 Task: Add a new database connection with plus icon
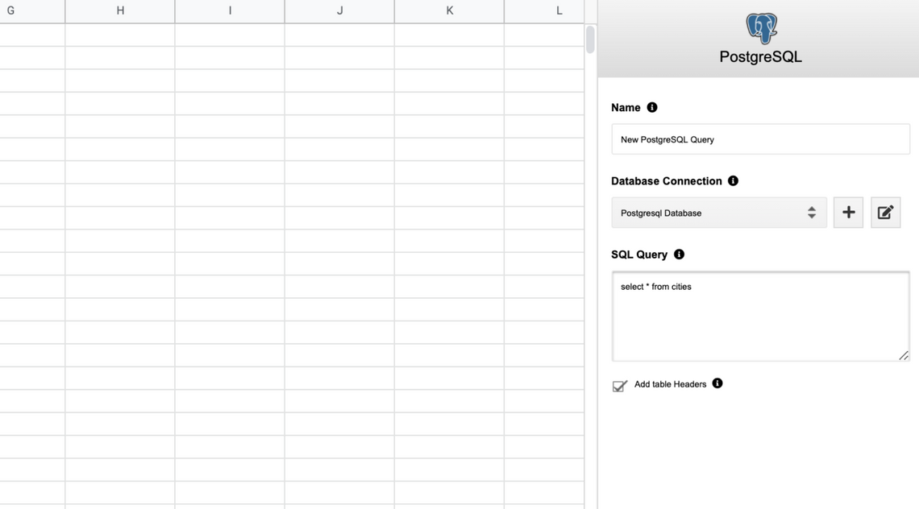848,212
